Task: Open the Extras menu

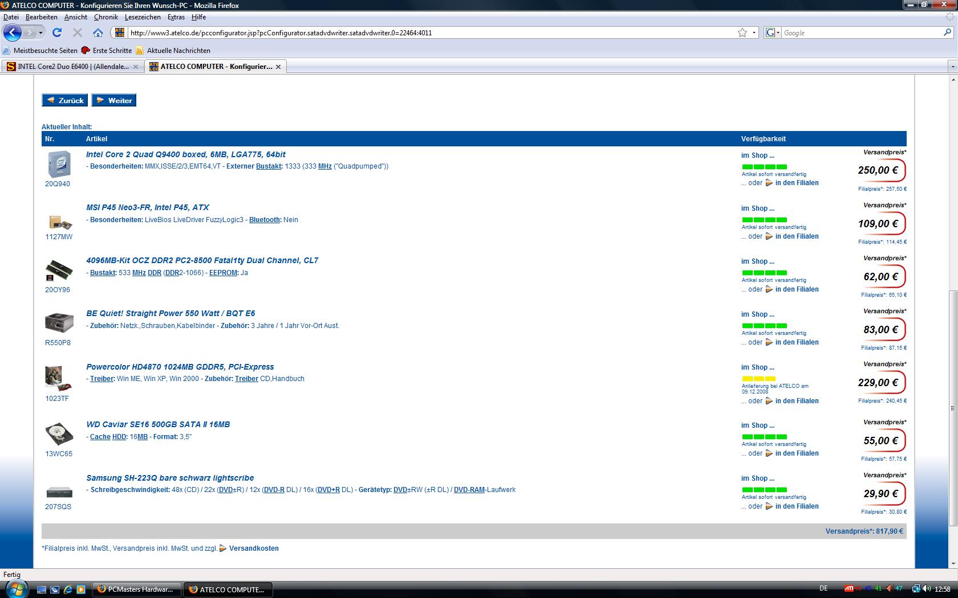Action: tap(176, 17)
